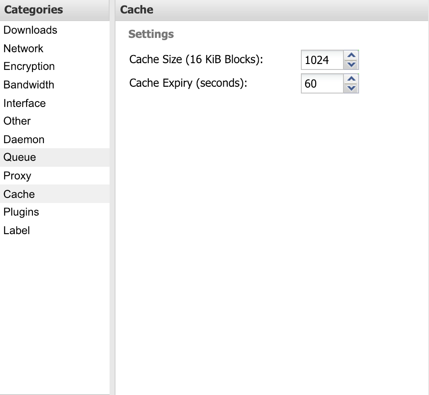Decrease Cache Size with down arrow

[351, 64]
